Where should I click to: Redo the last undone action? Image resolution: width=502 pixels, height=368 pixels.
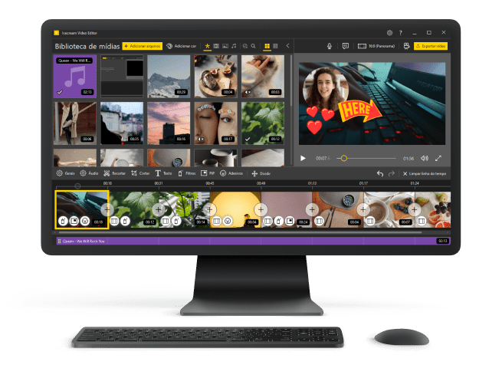391,173
